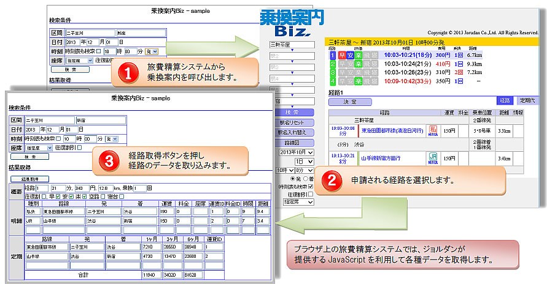Click the green 楽 badge on route 4
The image size is (547, 284).
[x=359, y=81]
